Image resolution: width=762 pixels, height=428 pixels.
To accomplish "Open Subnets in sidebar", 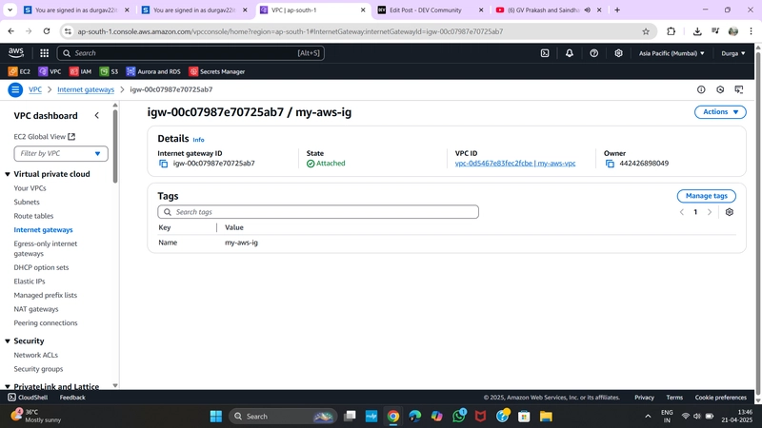I will click(x=27, y=202).
